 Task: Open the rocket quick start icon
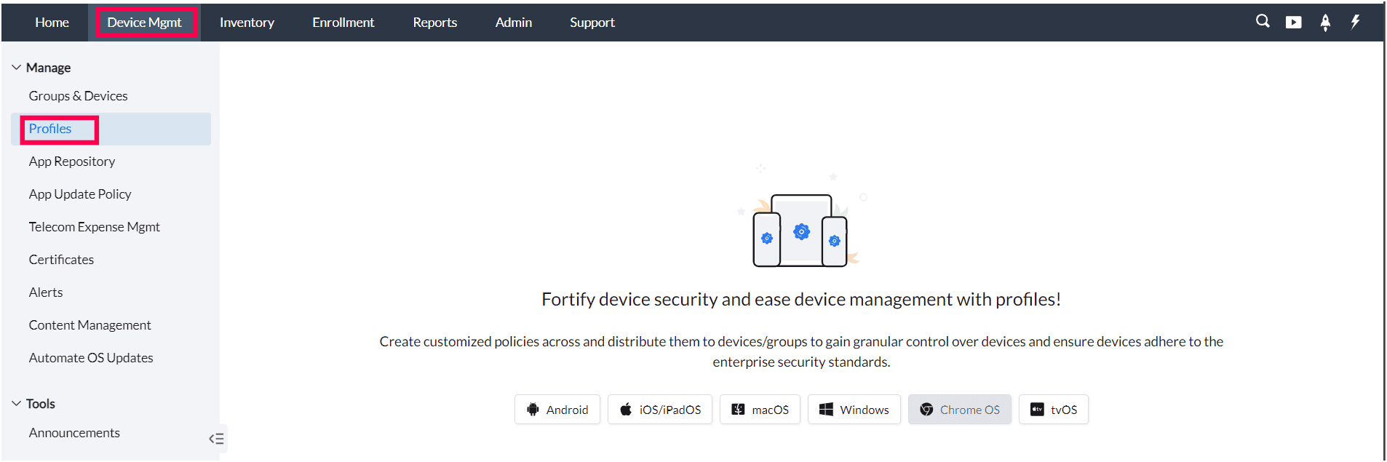(1325, 23)
